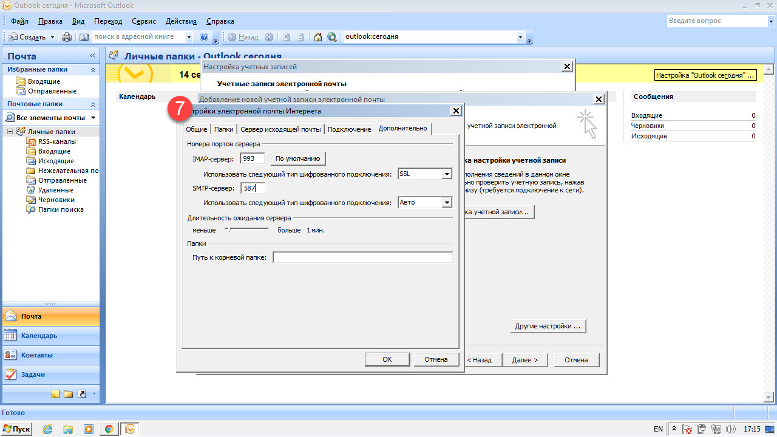The width and height of the screenshot is (777, 437).
Task: Click the forward navigation arrow icon
Action: [268, 37]
